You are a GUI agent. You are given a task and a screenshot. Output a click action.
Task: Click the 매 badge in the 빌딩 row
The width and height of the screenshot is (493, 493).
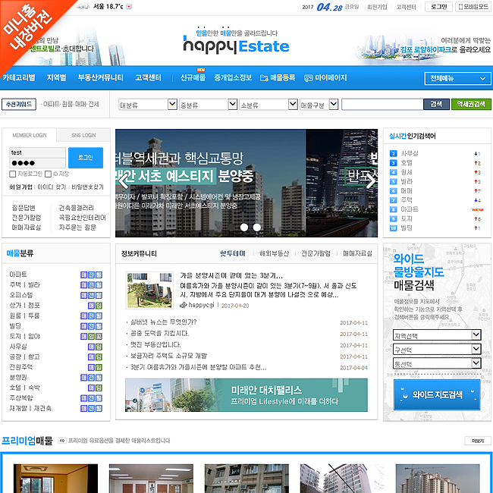[83, 326]
